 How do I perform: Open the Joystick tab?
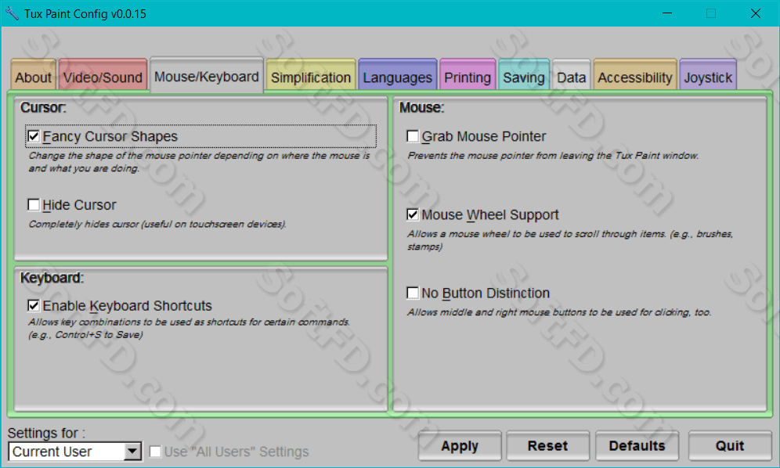click(708, 76)
